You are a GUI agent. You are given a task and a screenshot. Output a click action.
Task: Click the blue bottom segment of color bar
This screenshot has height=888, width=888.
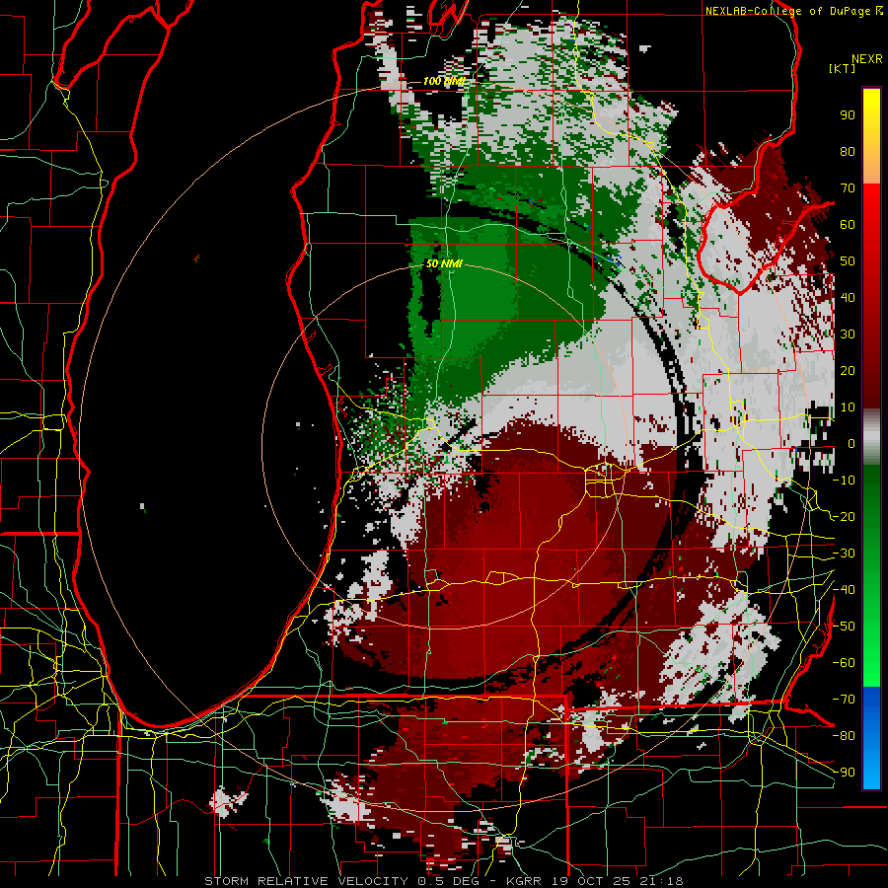point(871,737)
